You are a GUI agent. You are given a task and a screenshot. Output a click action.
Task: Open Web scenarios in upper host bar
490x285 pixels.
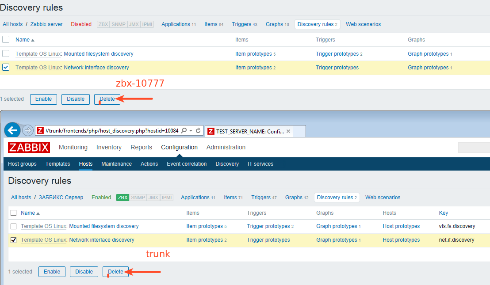coord(363,24)
